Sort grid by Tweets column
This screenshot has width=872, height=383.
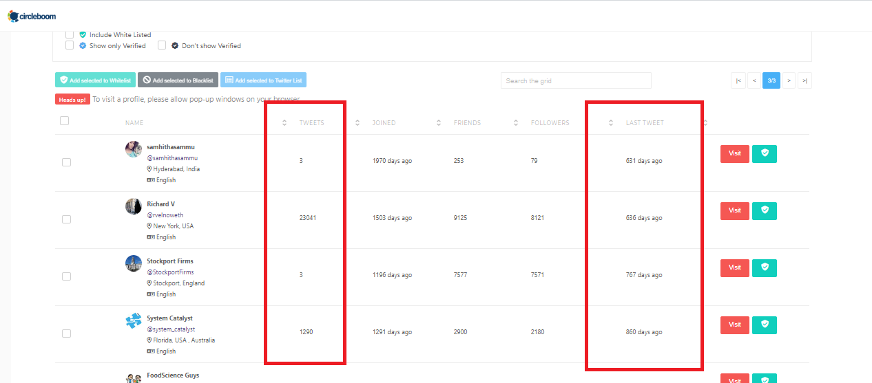click(x=311, y=123)
